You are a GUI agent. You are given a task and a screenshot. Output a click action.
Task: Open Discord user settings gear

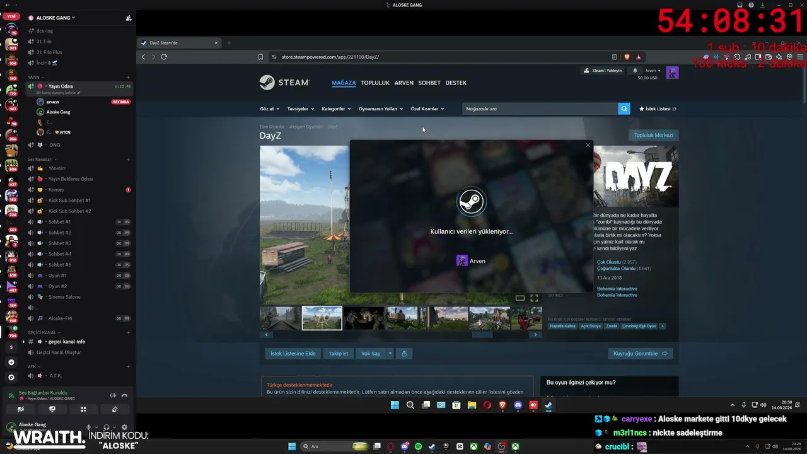124,428
